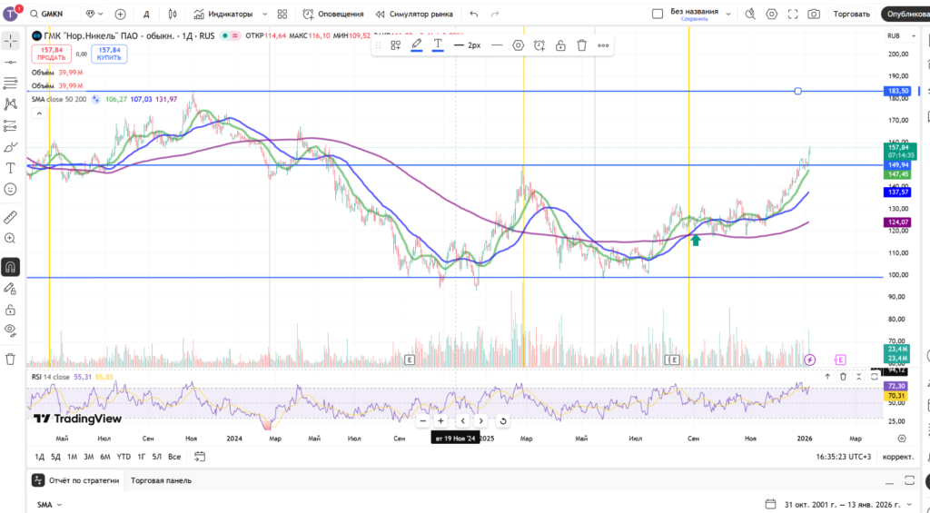Select the text annotation tool in sidebar
This screenshot has height=513, width=930.
tap(10, 169)
